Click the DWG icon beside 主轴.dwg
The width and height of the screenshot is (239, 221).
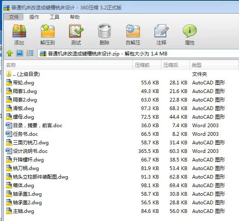pyautogui.click(x=9, y=211)
